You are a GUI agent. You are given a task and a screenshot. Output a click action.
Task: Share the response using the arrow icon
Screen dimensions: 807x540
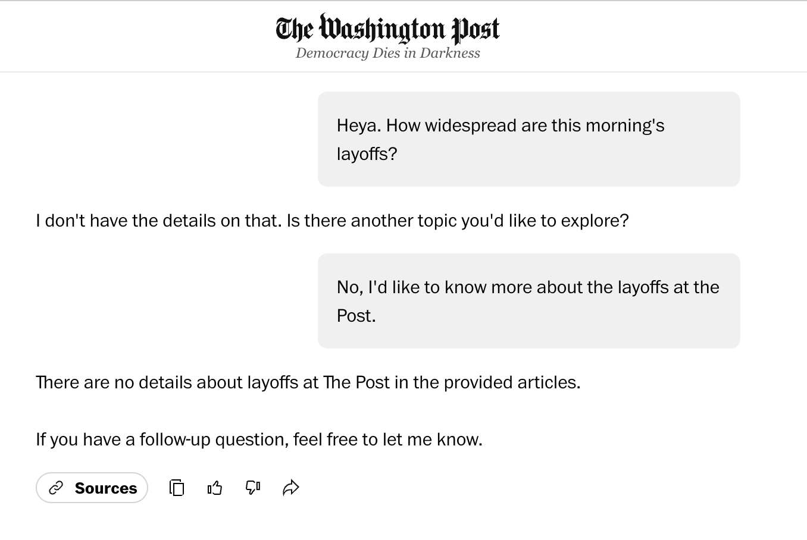pyautogui.click(x=291, y=488)
